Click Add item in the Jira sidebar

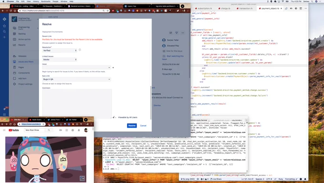(x=22, y=78)
